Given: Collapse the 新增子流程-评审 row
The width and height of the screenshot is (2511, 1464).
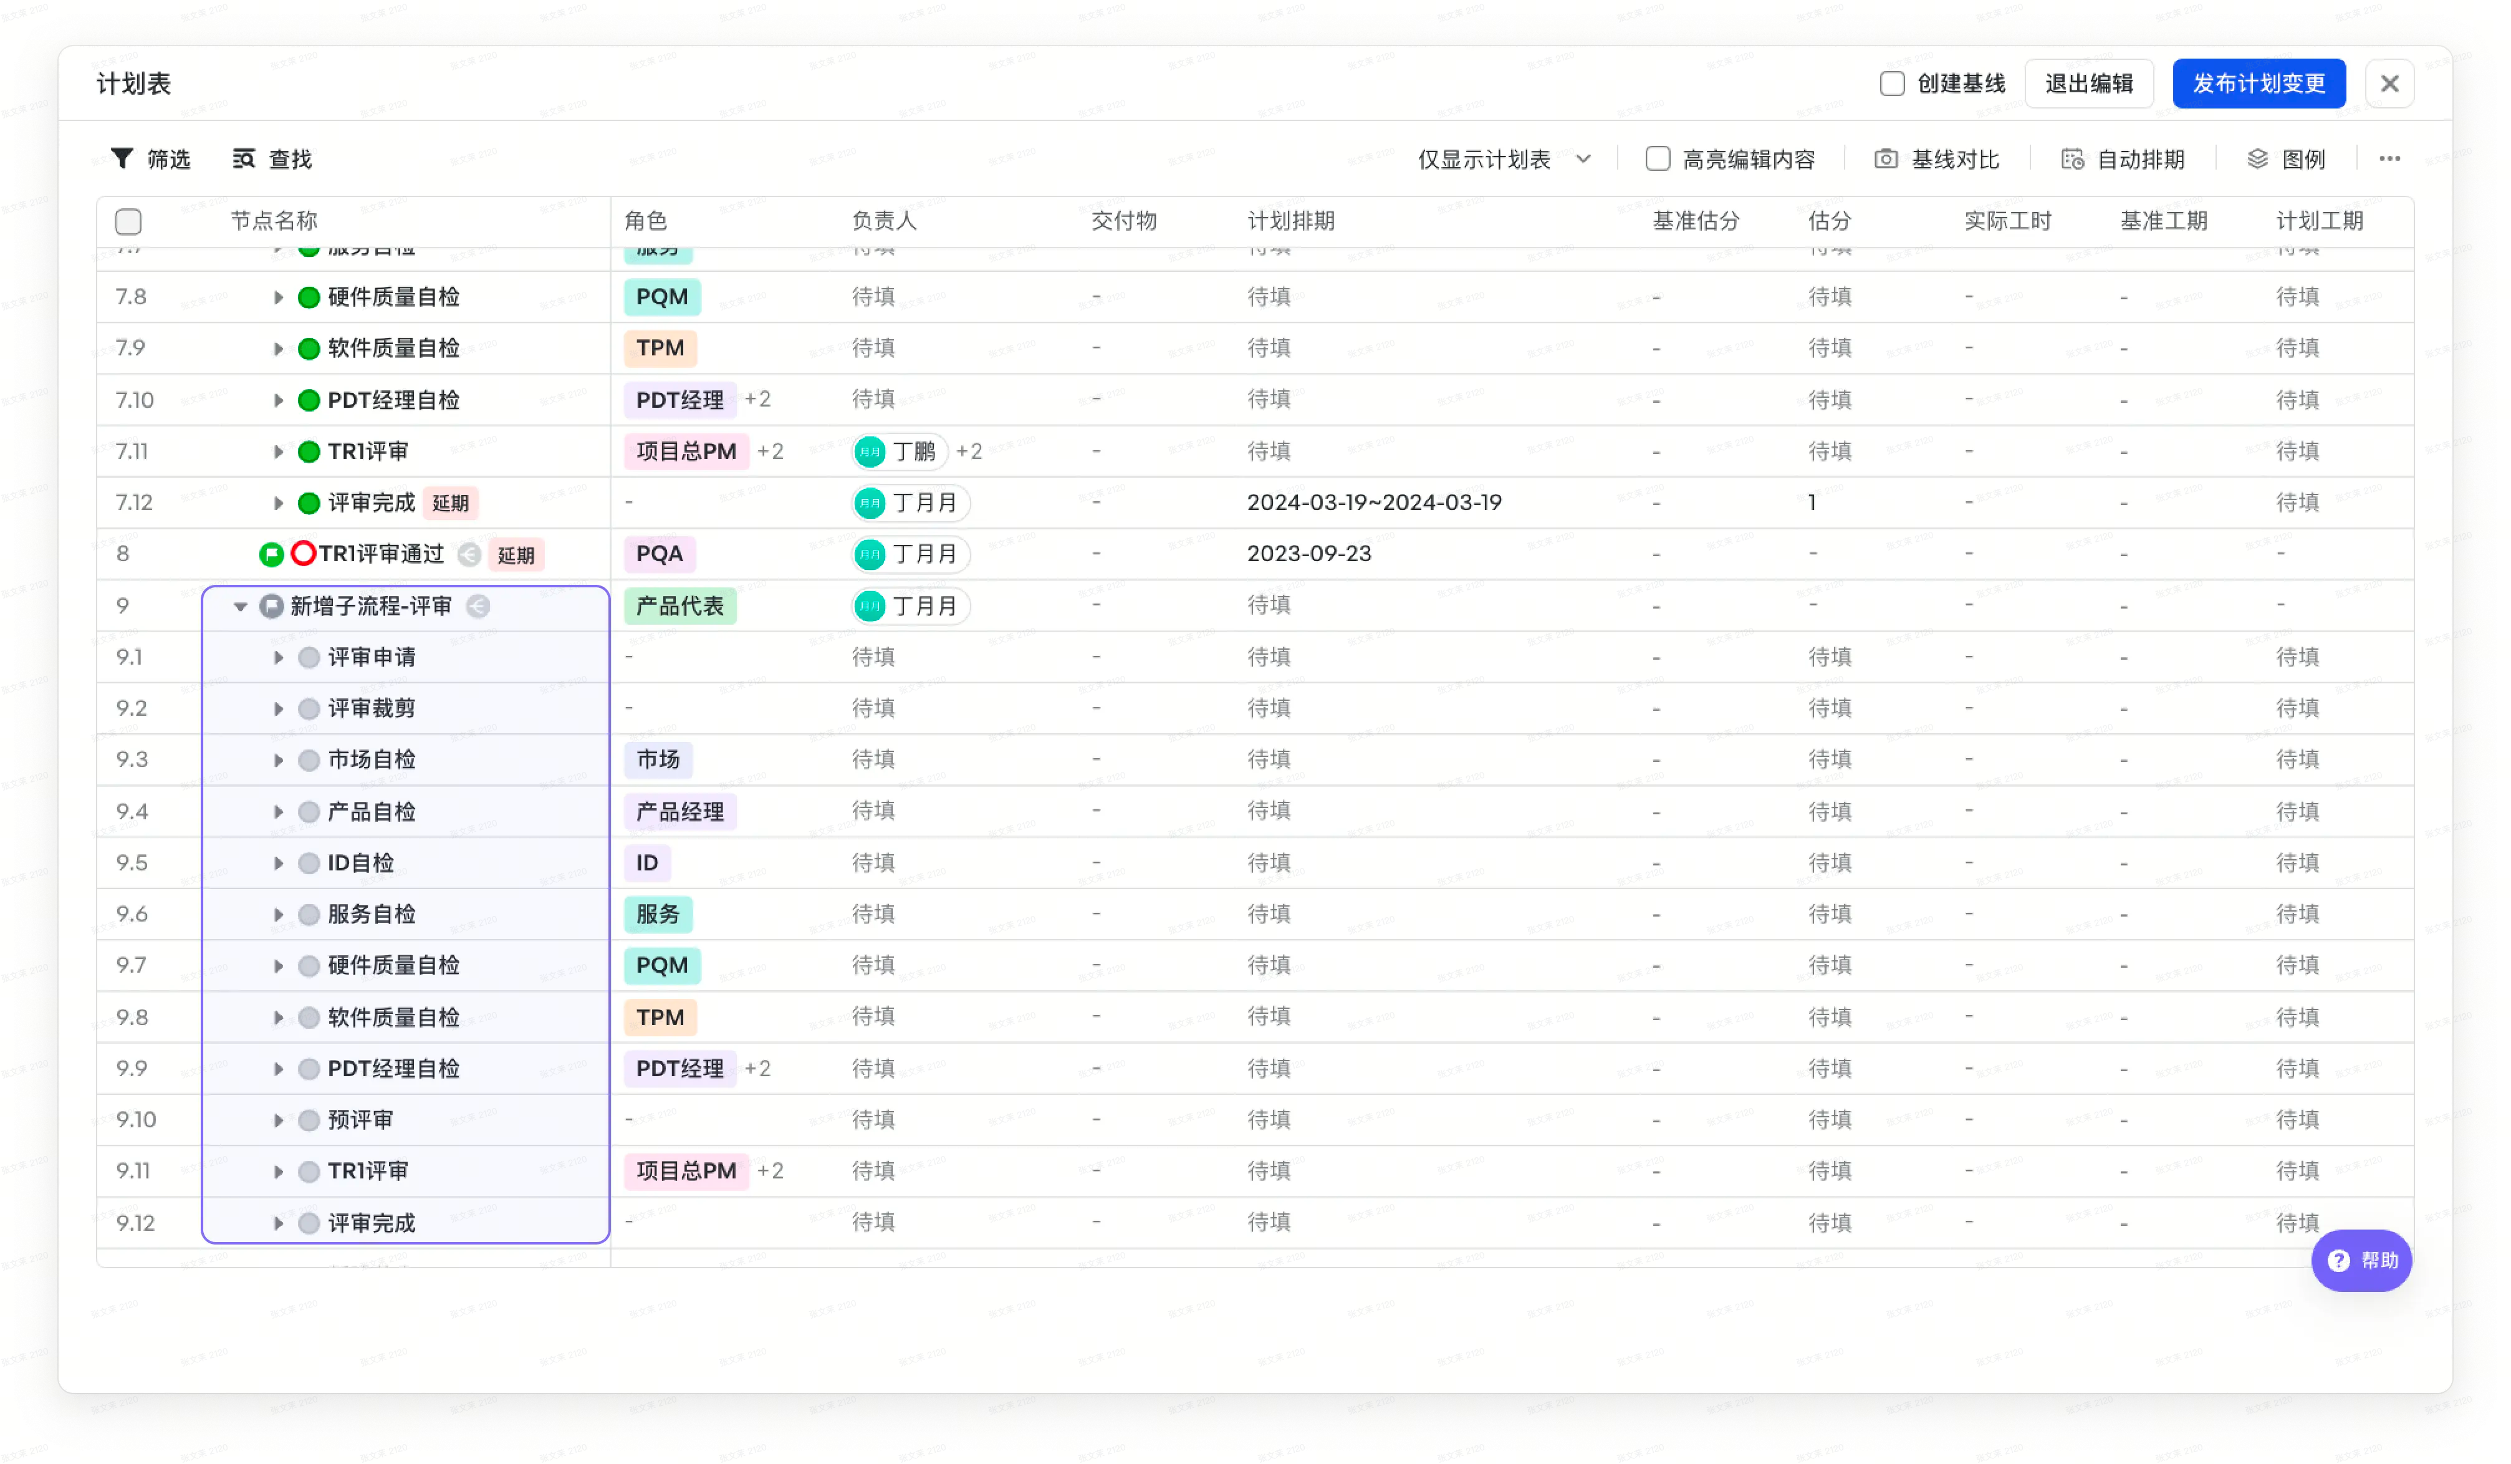Looking at the screenshot, I should pyautogui.click(x=240, y=606).
